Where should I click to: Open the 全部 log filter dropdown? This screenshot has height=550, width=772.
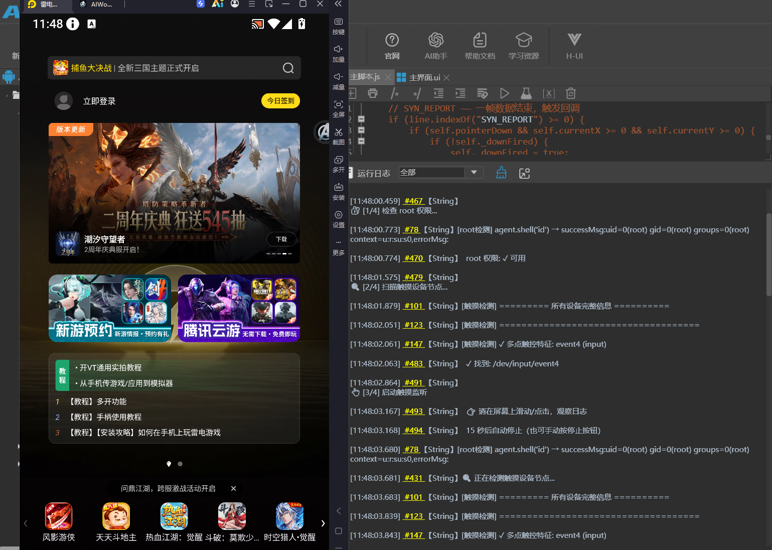pyautogui.click(x=441, y=172)
